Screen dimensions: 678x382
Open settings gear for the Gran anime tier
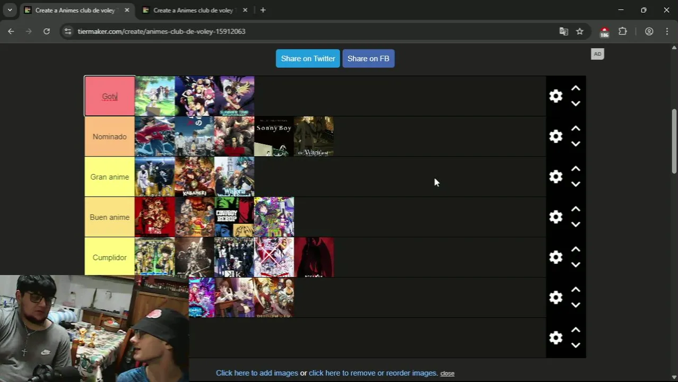pyautogui.click(x=555, y=177)
